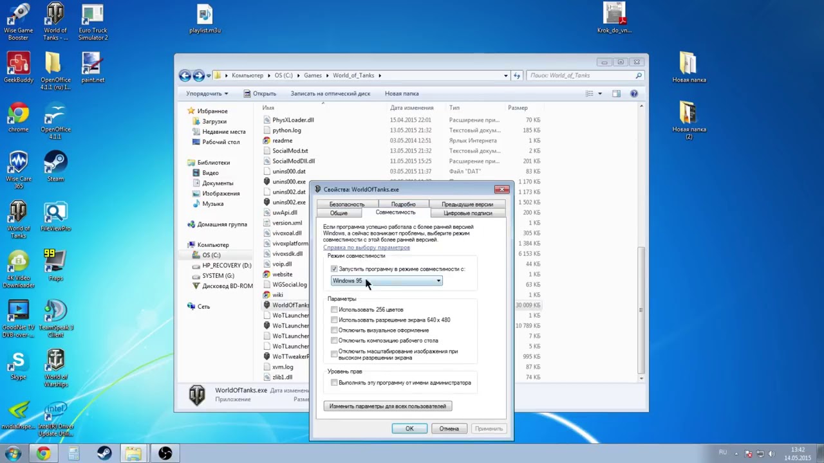Check disable high DPI scaling option
Image resolution: width=824 pixels, height=463 pixels.
click(334, 353)
